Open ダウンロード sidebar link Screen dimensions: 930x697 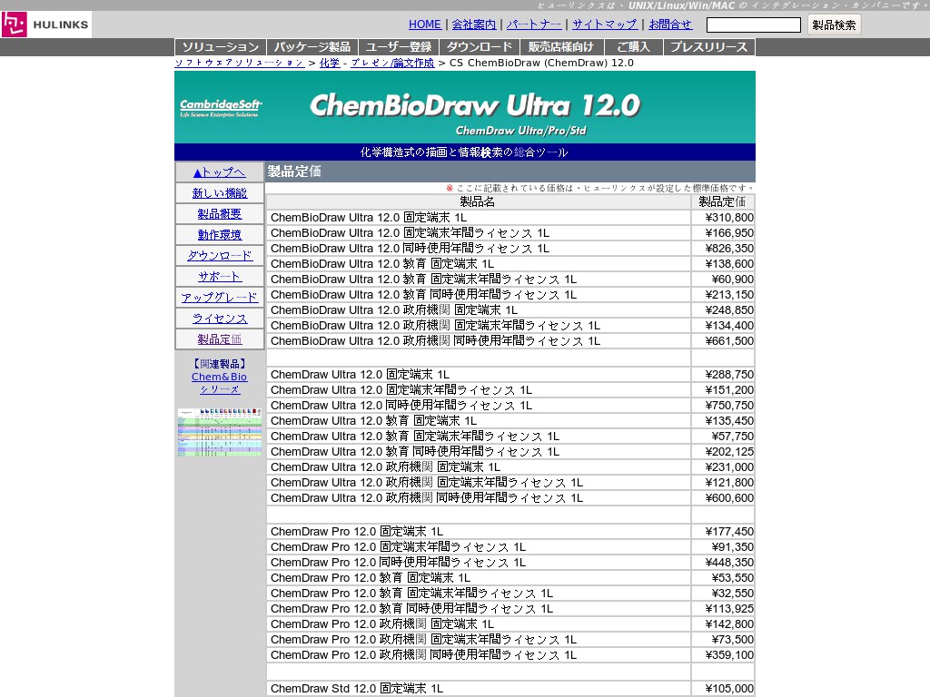coord(220,255)
